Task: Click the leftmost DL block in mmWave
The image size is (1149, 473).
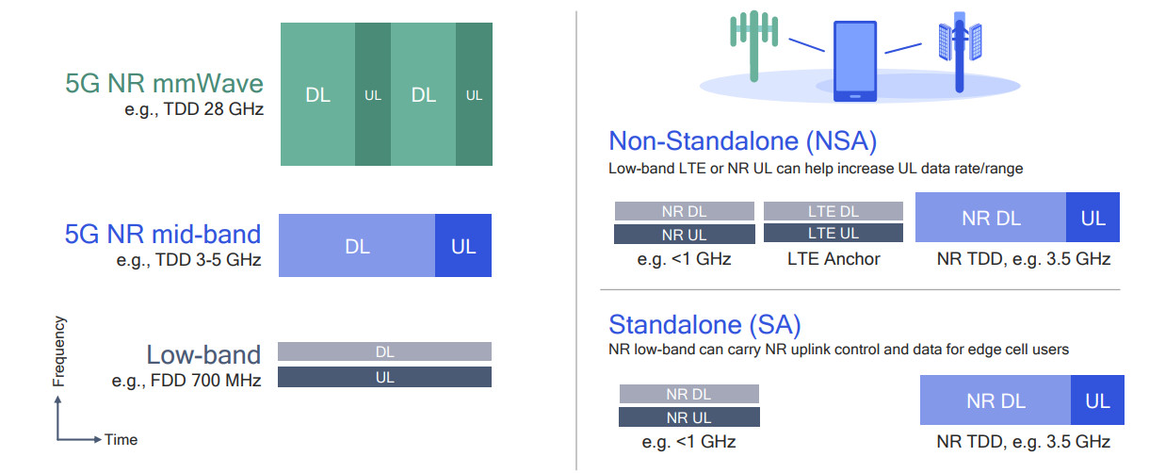Action: click(x=318, y=94)
